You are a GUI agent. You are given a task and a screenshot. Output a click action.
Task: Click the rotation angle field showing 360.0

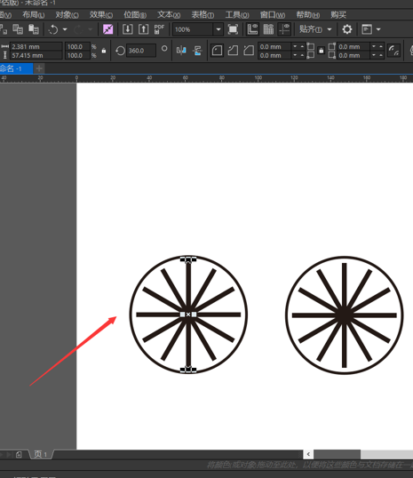(140, 51)
